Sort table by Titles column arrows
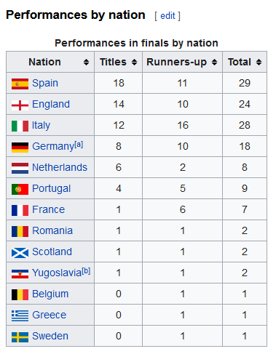 click(x=134, y=63)
